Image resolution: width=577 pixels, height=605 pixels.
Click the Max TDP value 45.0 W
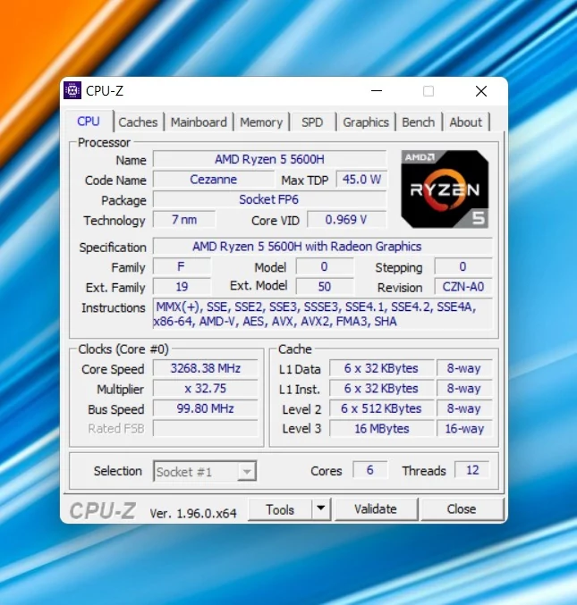[x=361, y=180]
